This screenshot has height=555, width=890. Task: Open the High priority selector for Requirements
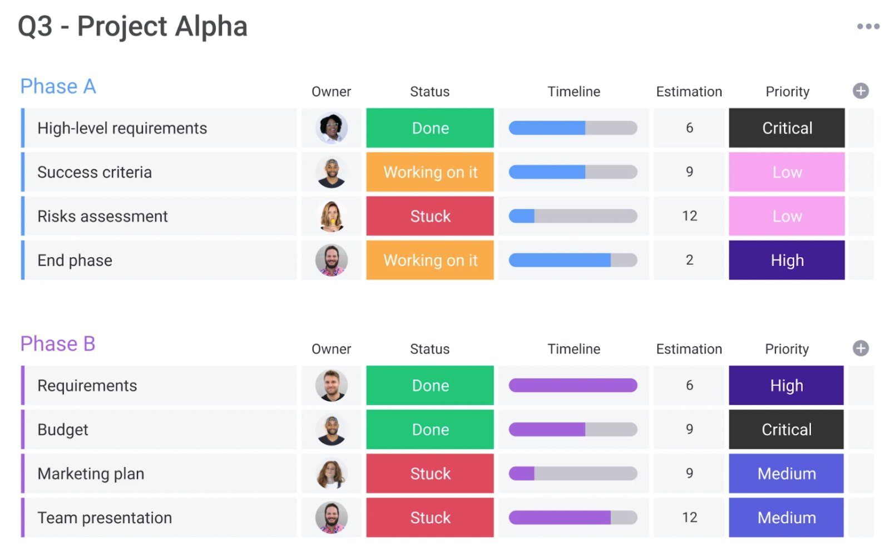786,385
